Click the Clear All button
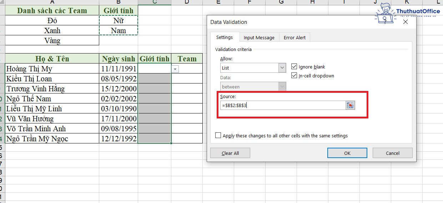 (230, 153)
